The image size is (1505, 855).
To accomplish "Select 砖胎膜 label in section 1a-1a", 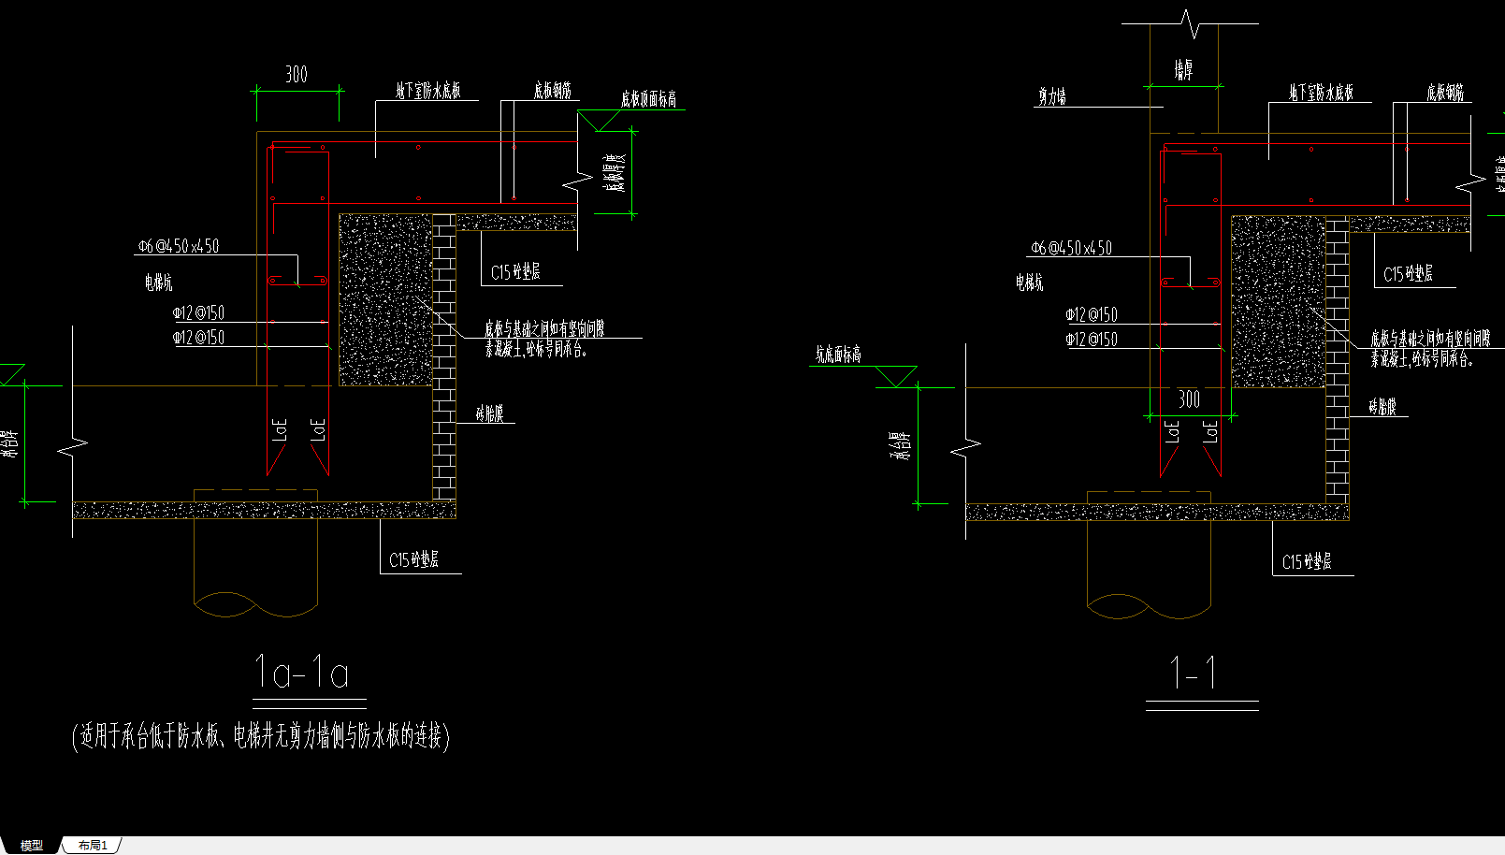I will tap(490, 413).
